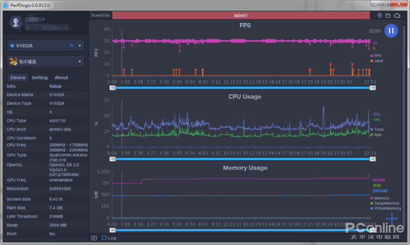
Task: Select the CPU Type value sdm710
Action: [57, 121]
